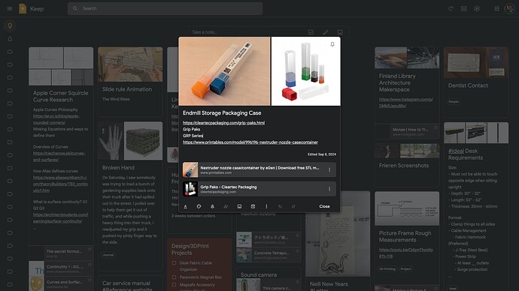The image size is (519, 291).
Task: Select Notes lightbulb in sidebar
Action: [10, 25]
